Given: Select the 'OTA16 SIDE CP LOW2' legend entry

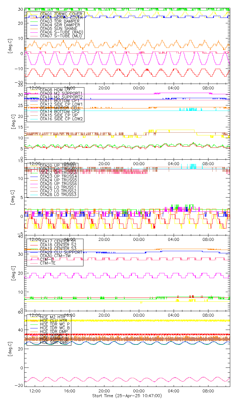Looking at the screenshot, I should 61,119.
